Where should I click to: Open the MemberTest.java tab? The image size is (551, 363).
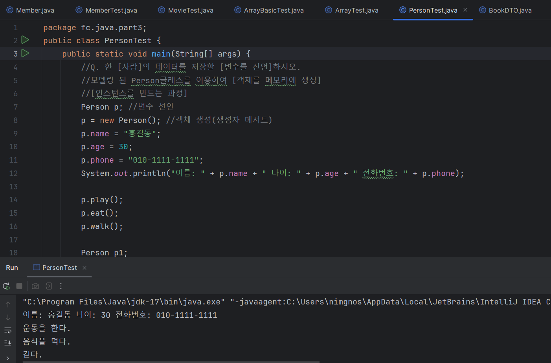click(107, 10)
